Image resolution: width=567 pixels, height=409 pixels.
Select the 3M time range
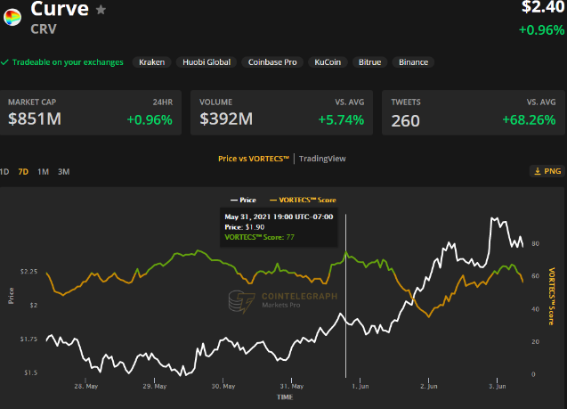(x=64, y=172)
